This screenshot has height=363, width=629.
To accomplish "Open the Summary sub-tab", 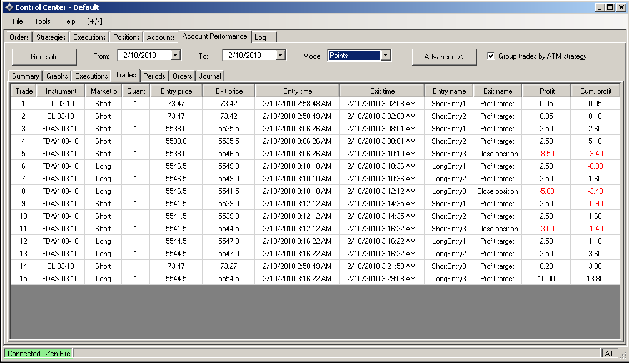I will 25,76.
